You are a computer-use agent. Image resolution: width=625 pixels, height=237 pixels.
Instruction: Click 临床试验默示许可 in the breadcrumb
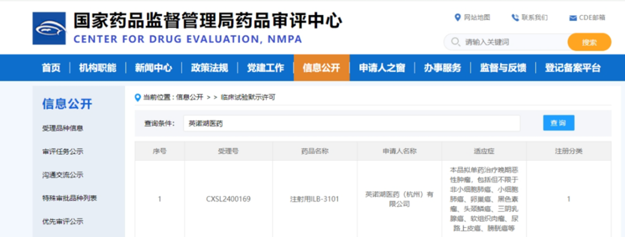(x=248, y=97)
